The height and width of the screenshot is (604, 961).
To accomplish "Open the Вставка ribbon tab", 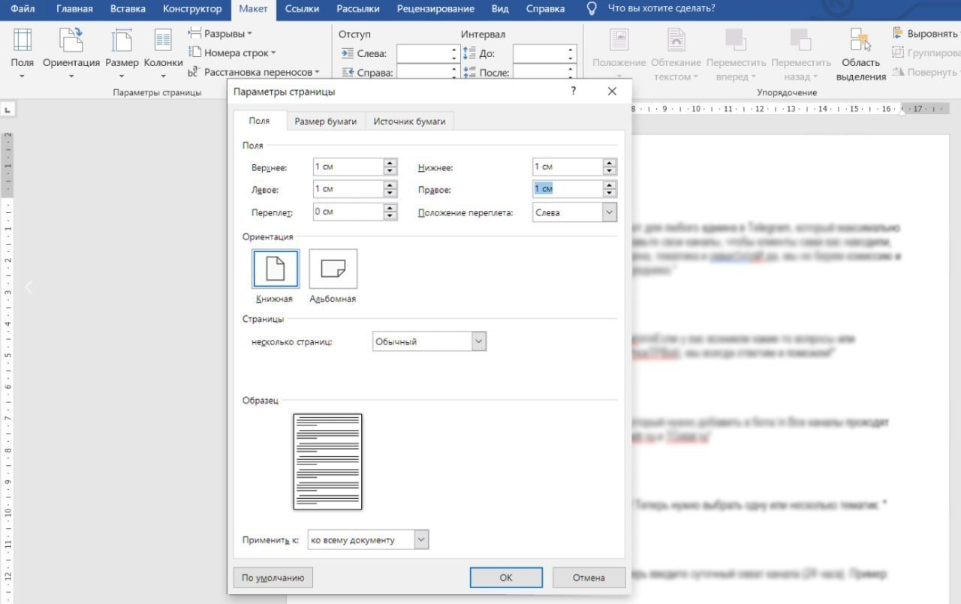I will coord(128,9).
